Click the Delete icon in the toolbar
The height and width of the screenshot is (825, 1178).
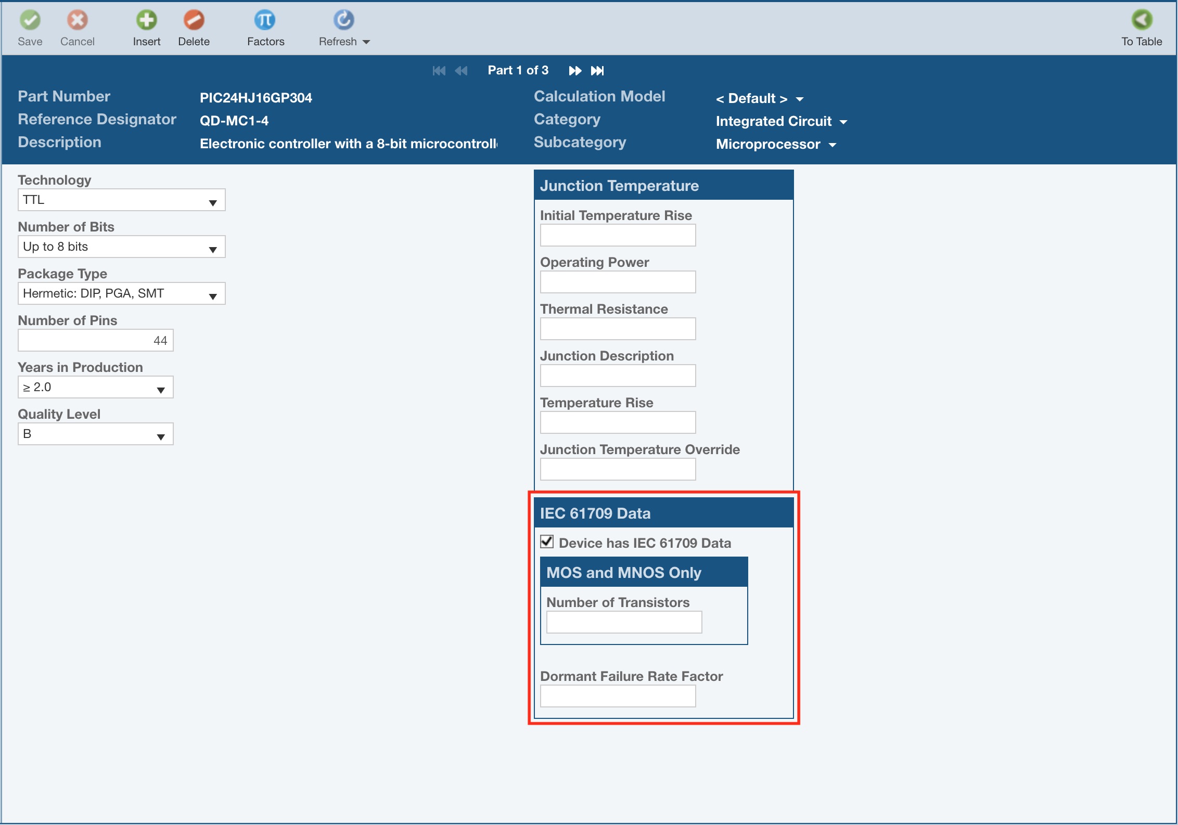point(194,20)
